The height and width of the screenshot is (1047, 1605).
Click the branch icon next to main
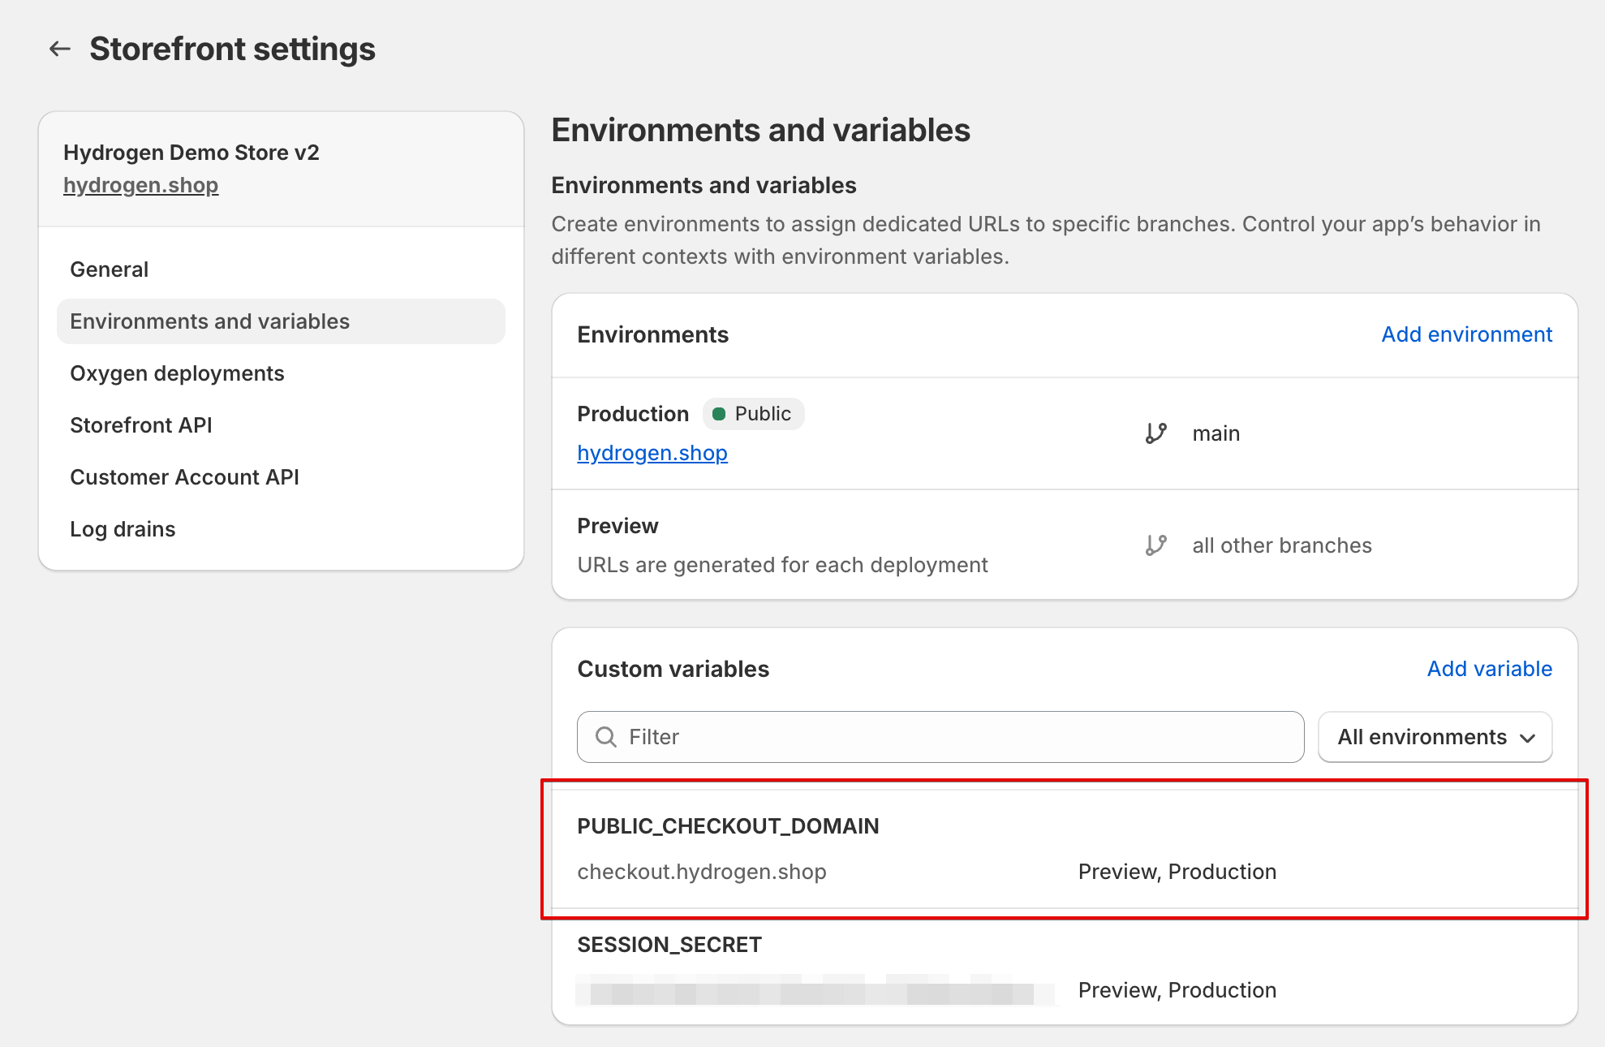click(x=1155, y=433)
